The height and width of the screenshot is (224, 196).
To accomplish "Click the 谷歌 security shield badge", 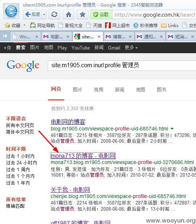I will (x=101, y=14).
